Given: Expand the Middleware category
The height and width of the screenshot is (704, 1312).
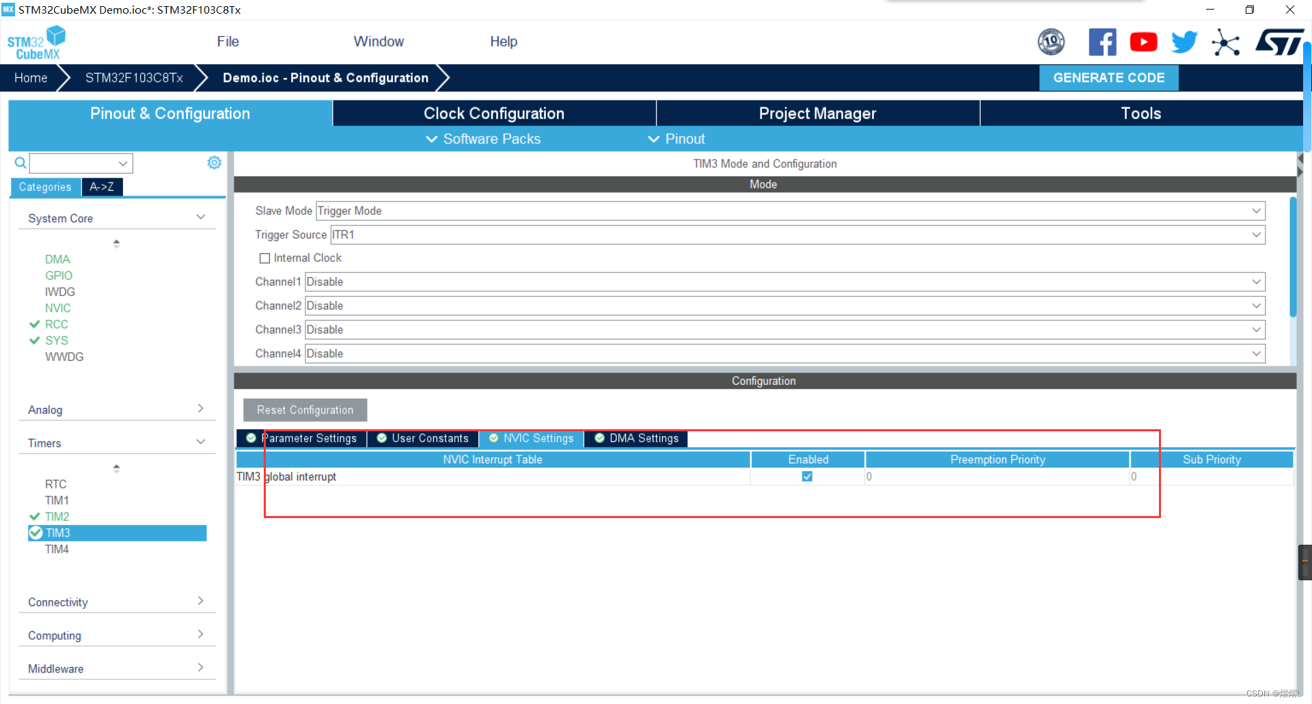Looking at the screenshot, I should pos(116,668).
